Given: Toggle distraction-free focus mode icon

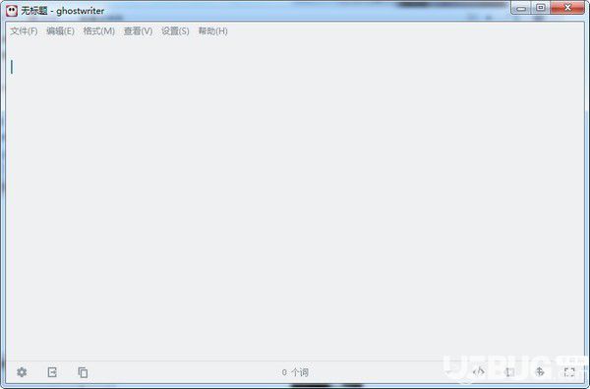Looking at the screenshot, I should pyautogui.click(x=540, y=372).
